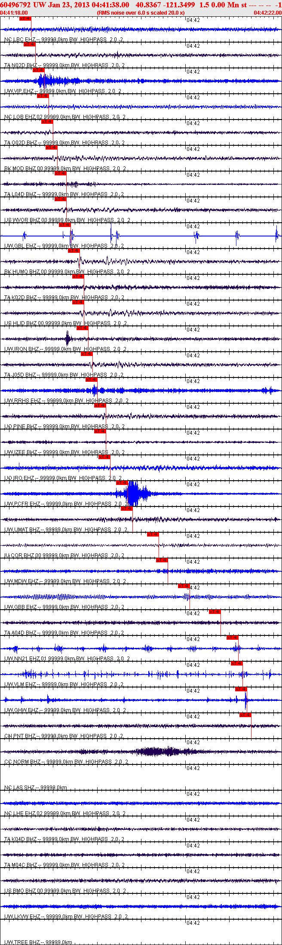Image resolution: width=282 pixels, height=945 pixels.
Task: Click the RMS noise scaling note in header
Action: 141,13
